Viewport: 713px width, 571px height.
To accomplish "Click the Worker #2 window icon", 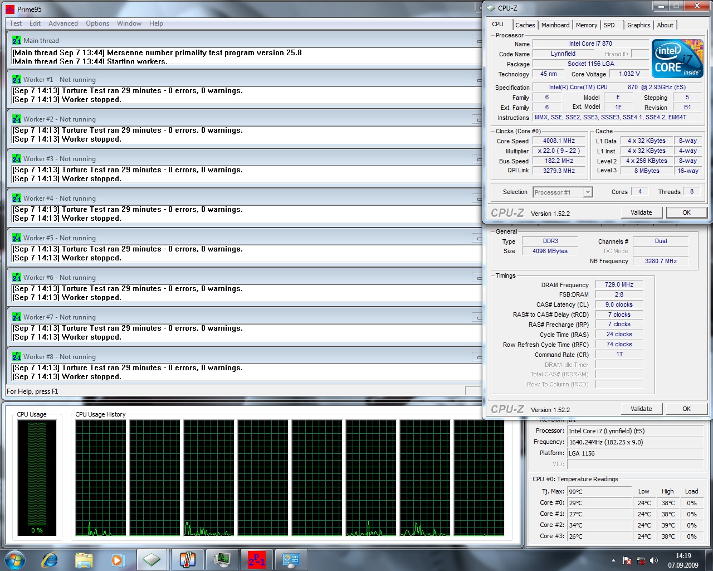I will [17, 119].
